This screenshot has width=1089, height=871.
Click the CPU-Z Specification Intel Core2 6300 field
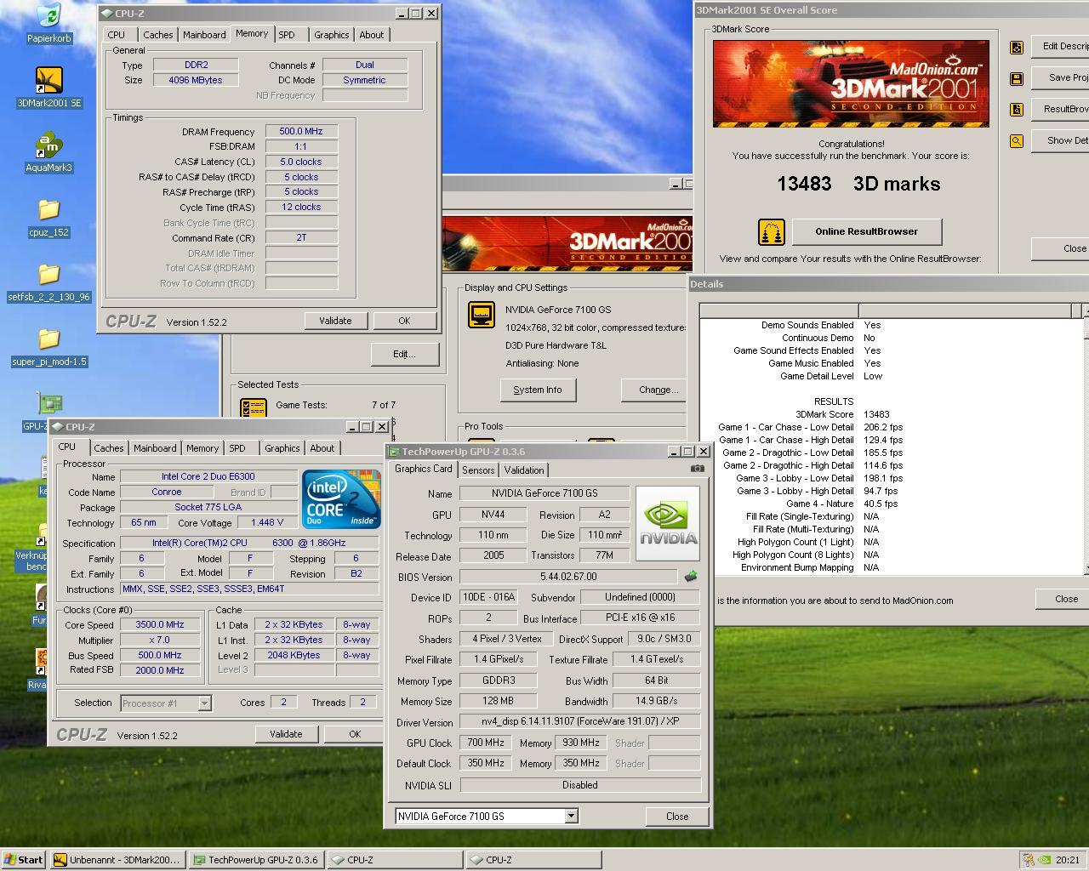click(248, 543)
